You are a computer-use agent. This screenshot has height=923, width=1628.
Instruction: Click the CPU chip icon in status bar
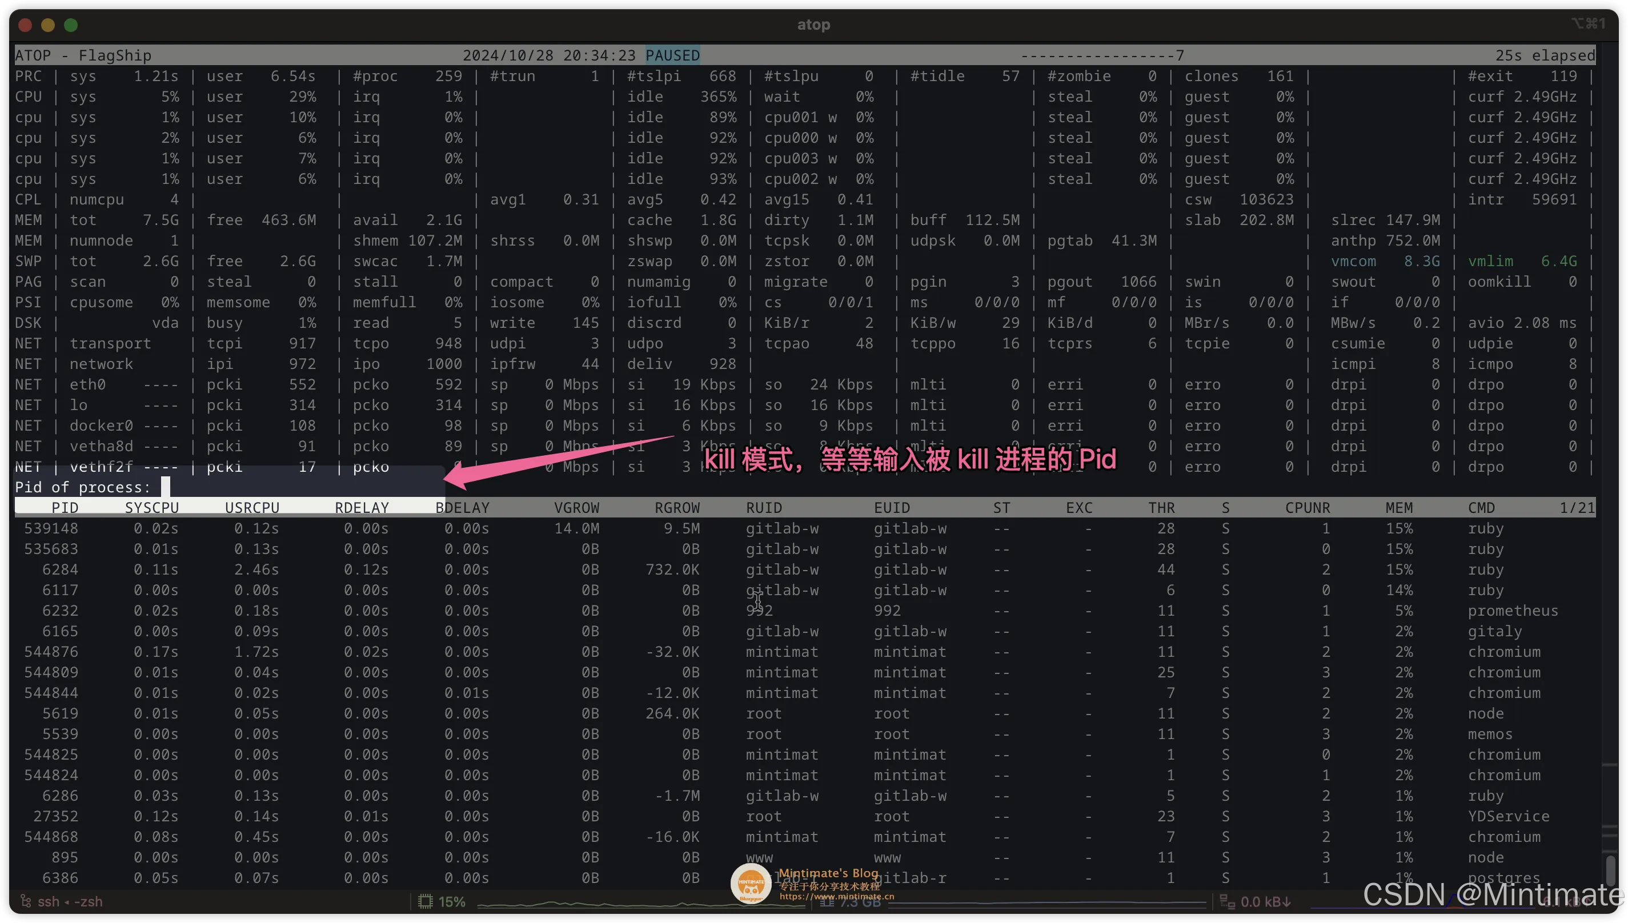[x=426, y=901]
